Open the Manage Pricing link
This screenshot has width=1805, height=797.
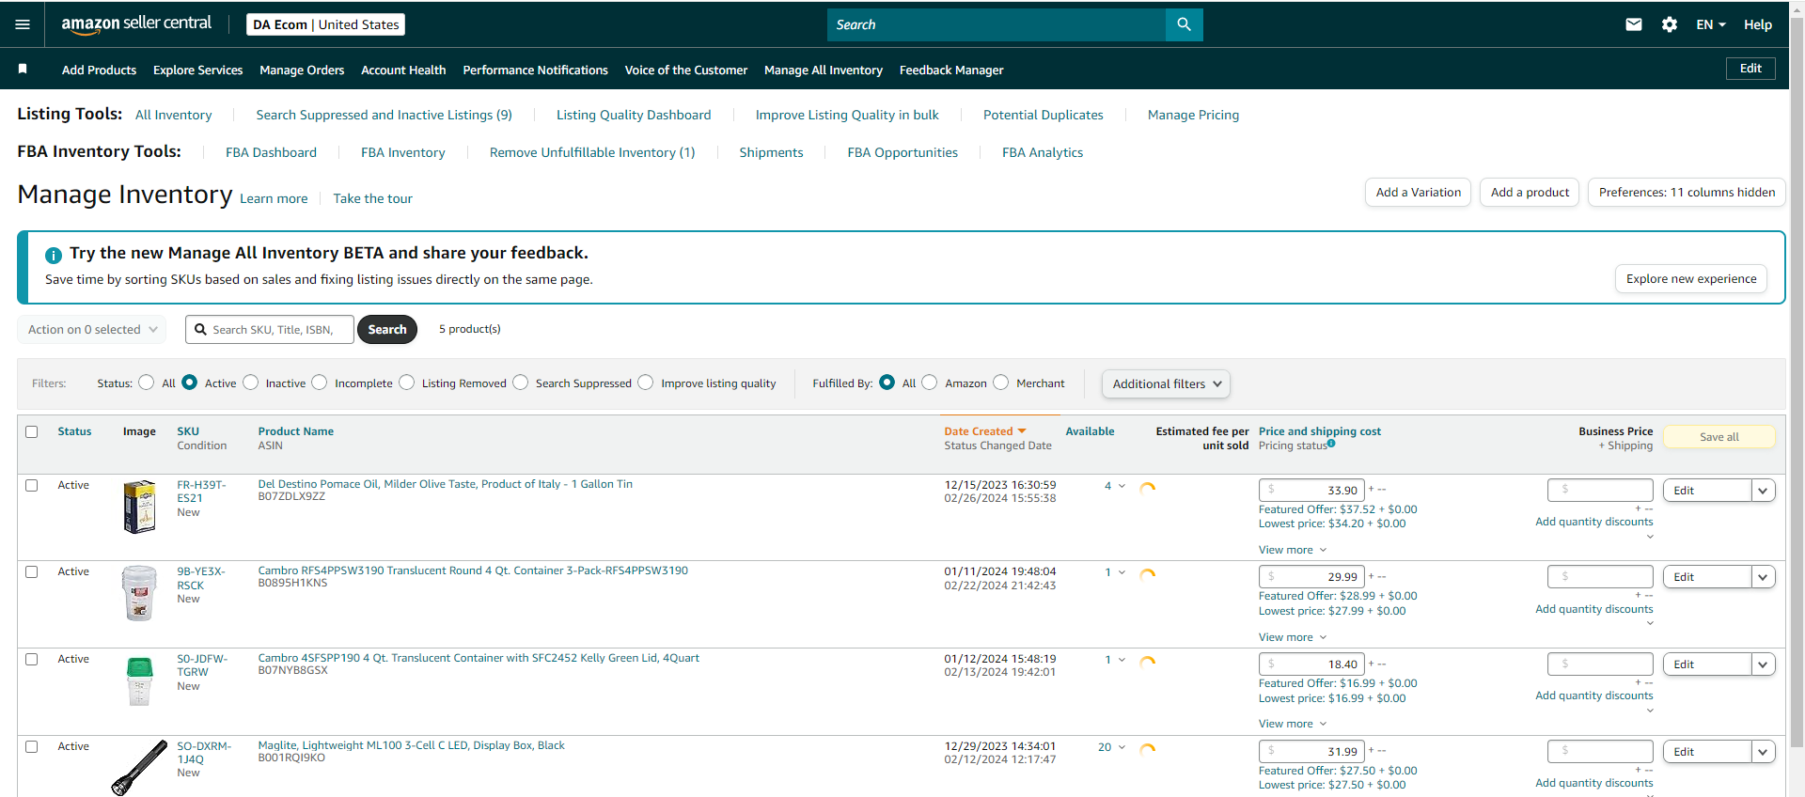pos(1193,115)
